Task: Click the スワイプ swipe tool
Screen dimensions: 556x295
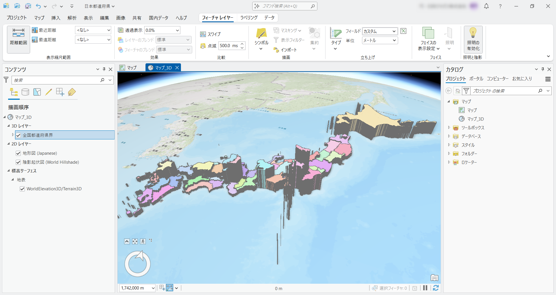Action: coord(211,34)
